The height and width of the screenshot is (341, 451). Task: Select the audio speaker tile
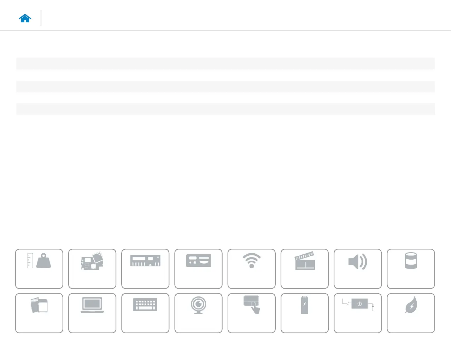click(x=358, y=269)
